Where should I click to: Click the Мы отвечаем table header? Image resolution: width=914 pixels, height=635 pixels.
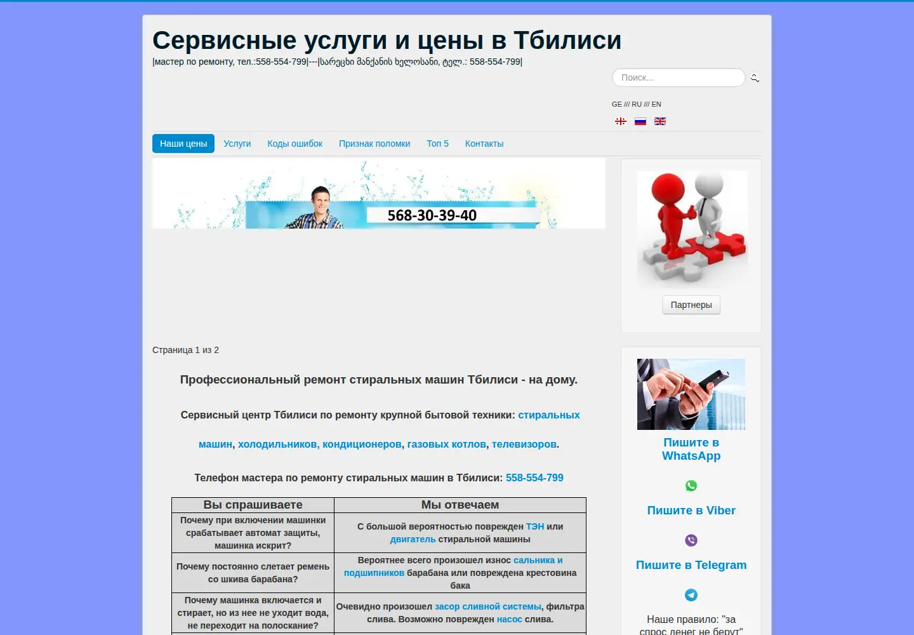click(x=460, y=505)
